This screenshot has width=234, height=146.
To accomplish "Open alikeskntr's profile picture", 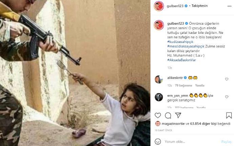I will pyautogui.click(x=159, y=79).
